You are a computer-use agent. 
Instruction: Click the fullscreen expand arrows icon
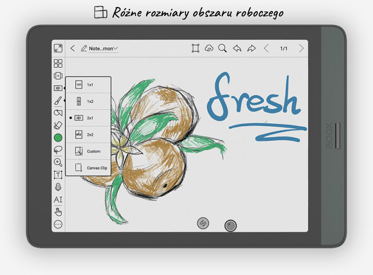tap(58, 48)
